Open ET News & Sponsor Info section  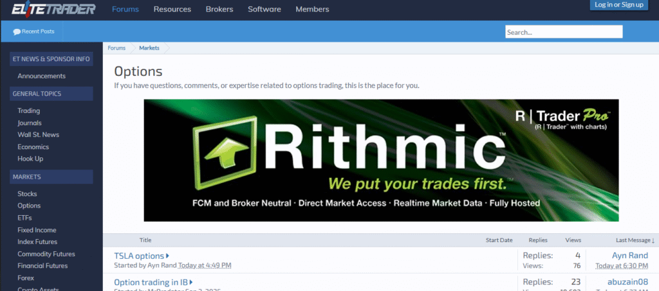pyautogui.click(x=51, y=59)
